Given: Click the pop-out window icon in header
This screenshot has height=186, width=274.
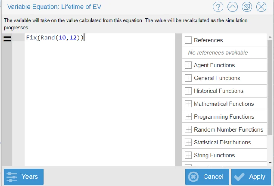Looking at the screenshot, I should tap(247, 7).
